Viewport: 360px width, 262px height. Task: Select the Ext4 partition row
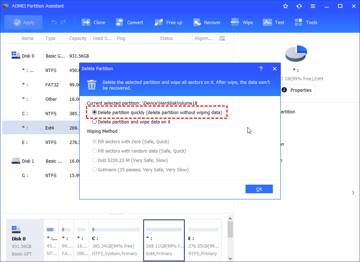41,128
